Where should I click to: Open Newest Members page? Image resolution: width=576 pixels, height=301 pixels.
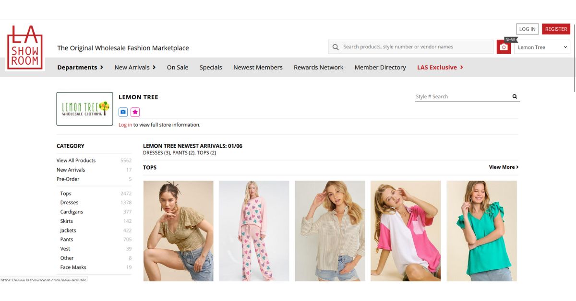coord(258,68)
